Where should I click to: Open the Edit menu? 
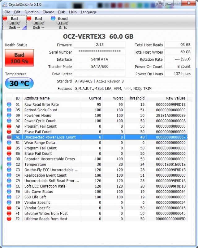[x=17, y=12]
